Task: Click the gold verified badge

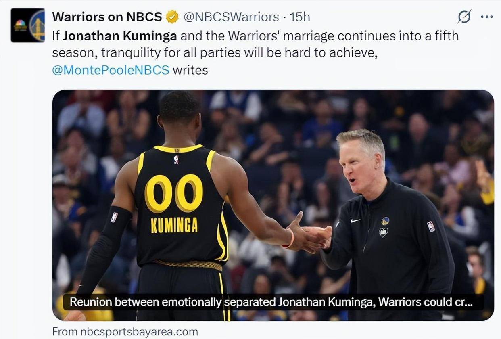Action: (x=172, y=17)
